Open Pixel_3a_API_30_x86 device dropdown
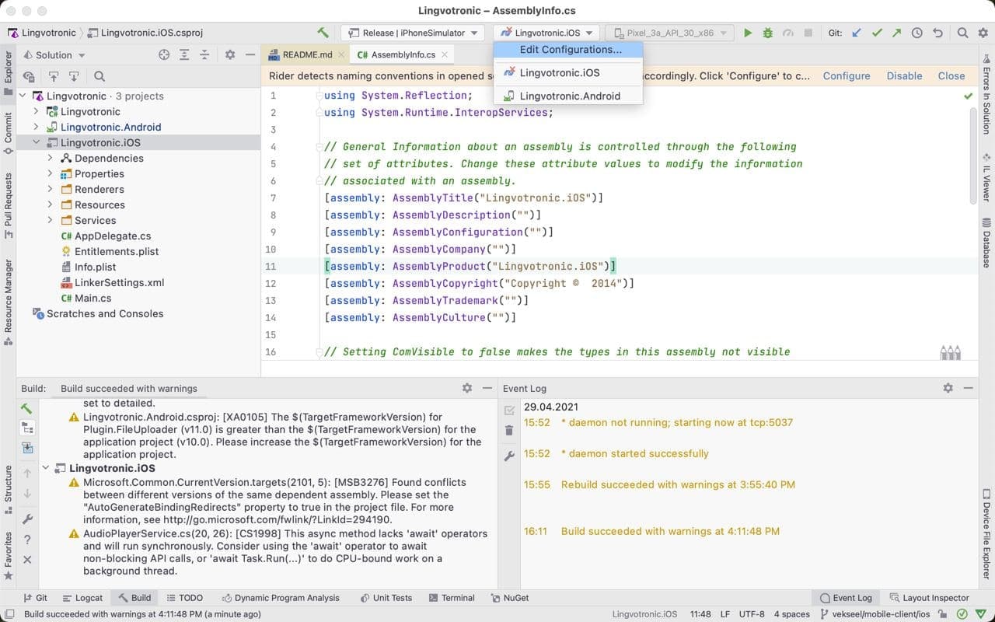 [x=669, y=33]
